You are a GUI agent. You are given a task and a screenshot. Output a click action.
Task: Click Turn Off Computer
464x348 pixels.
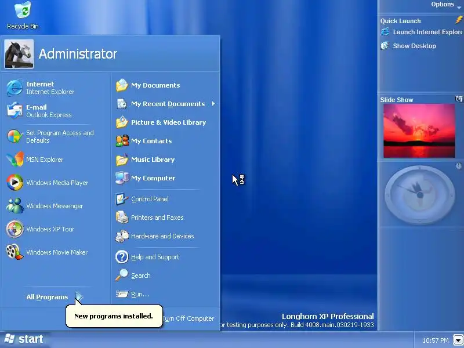click(x=188, y=318)
